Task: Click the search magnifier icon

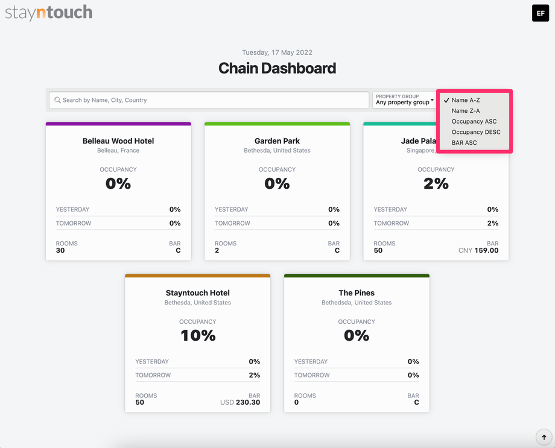Action: [57, 100]
